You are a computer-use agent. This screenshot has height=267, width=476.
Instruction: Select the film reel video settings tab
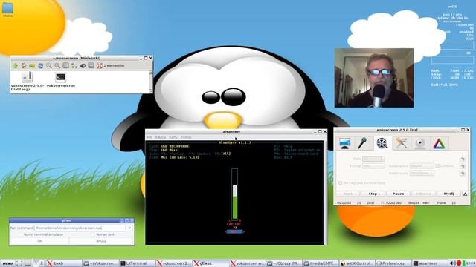(382, 143)
